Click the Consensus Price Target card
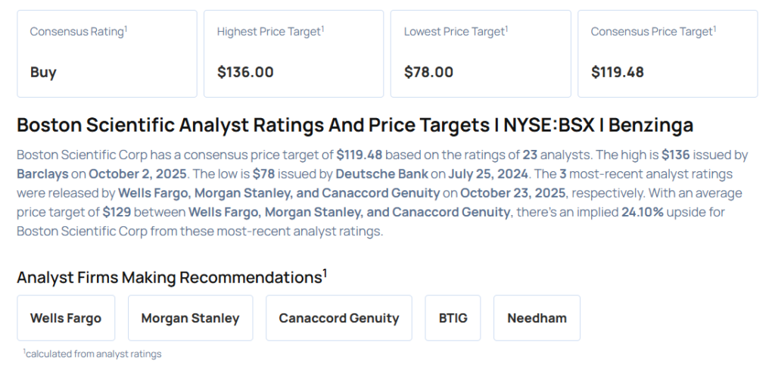The height and width of the screenshot is (377, 775). point(668,54)
